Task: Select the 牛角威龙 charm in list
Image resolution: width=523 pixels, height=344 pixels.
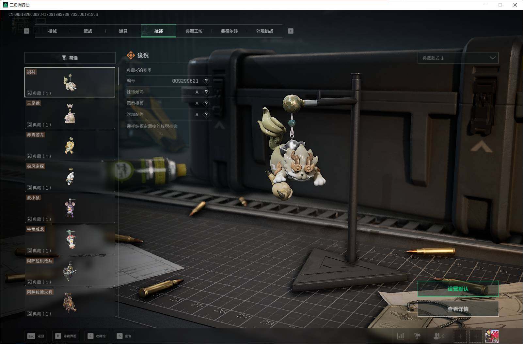Action: 70,240
